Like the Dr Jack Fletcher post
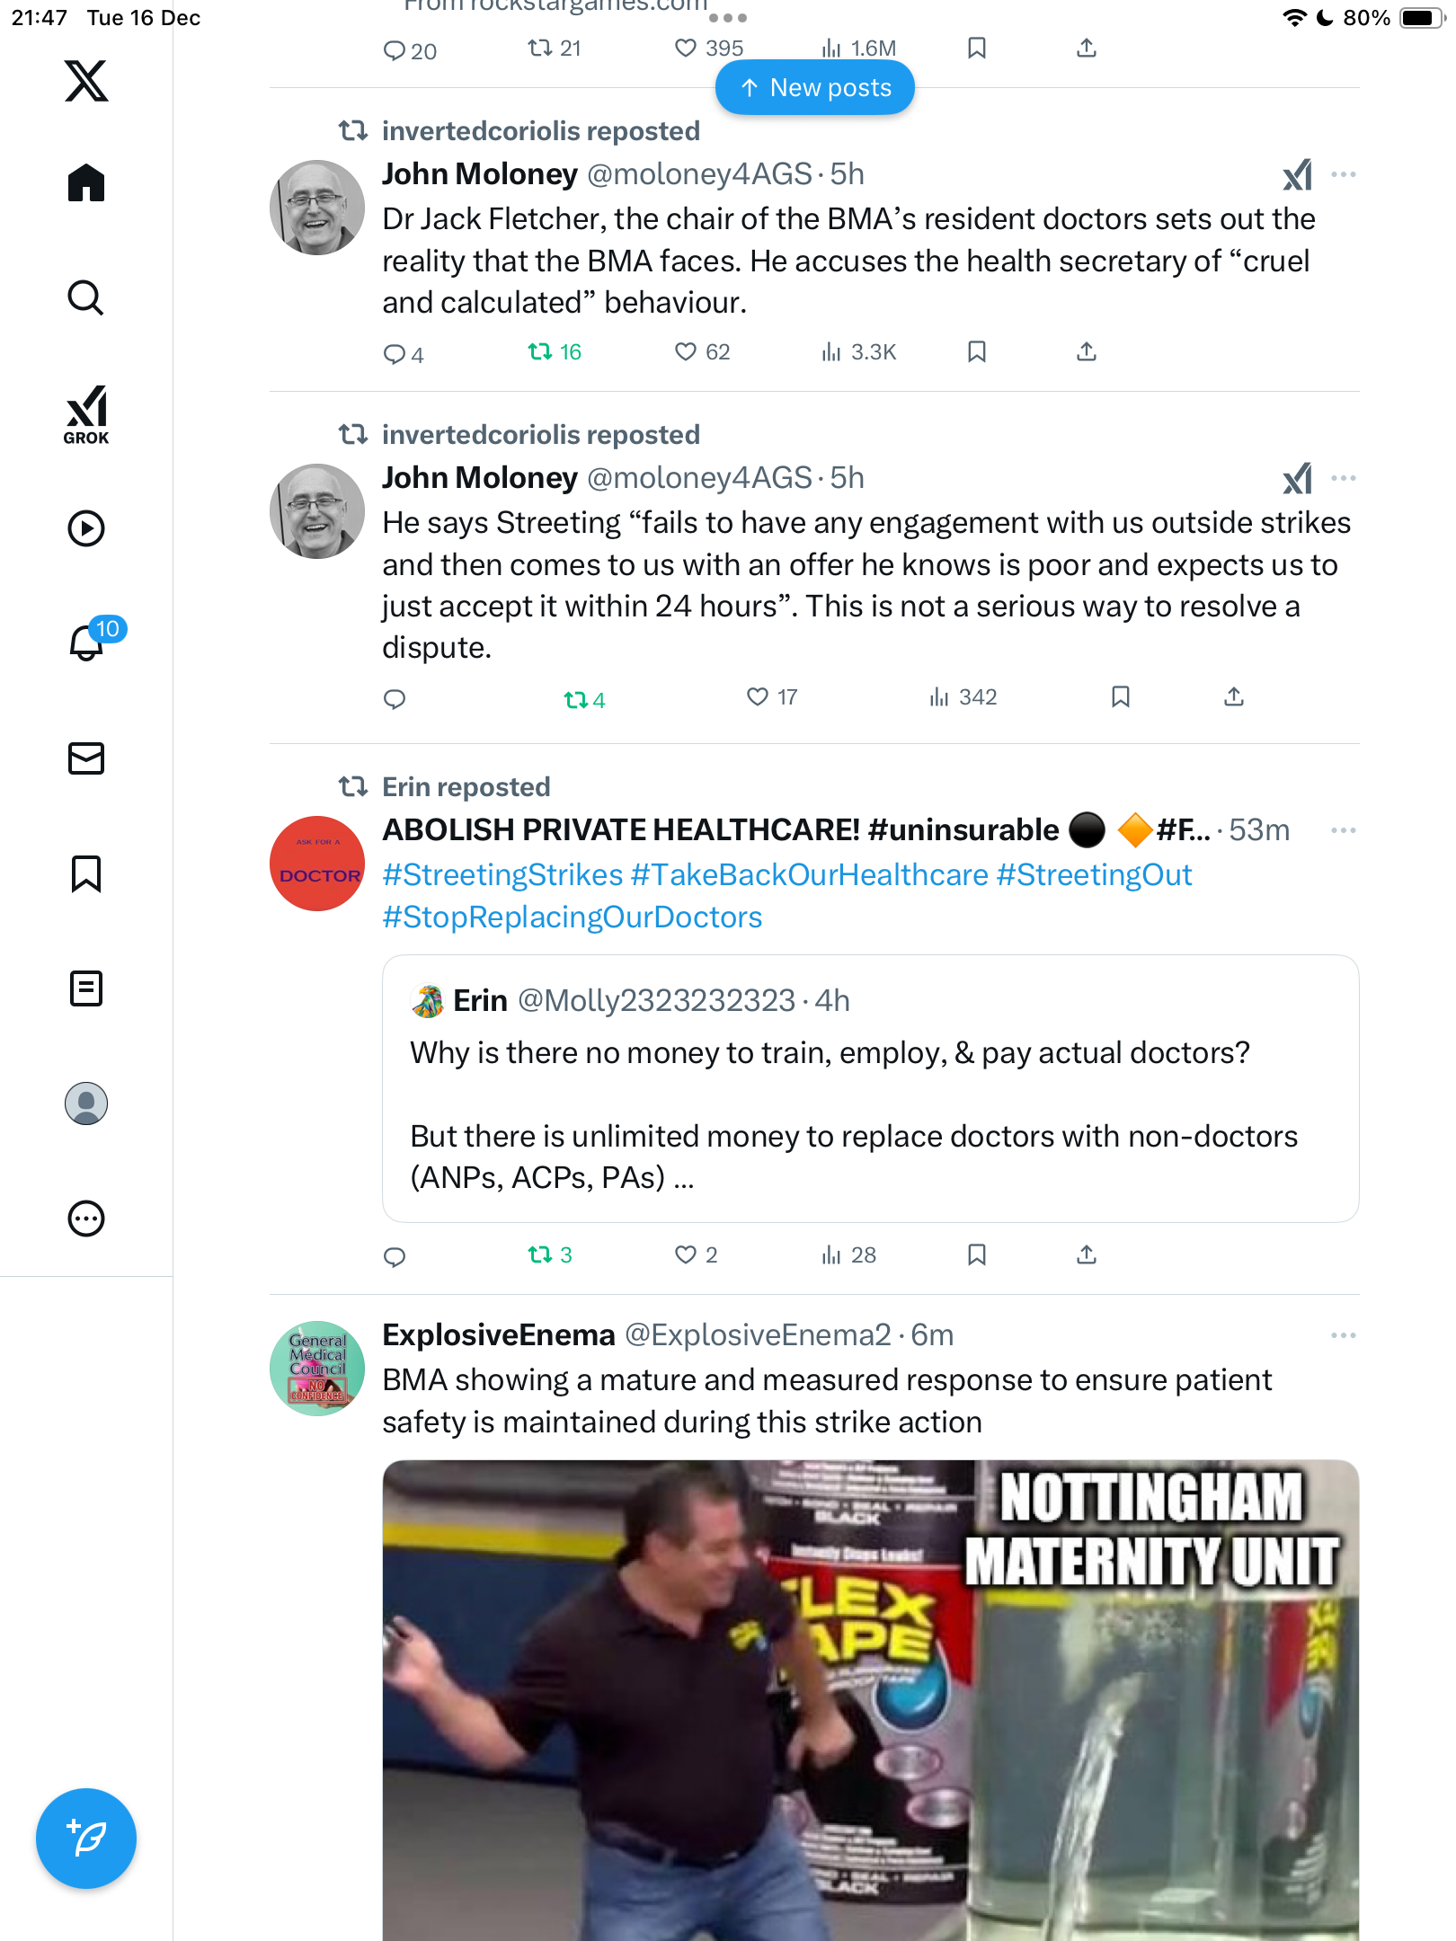The image size is (1456, 1941). click(x=686, y=351)
